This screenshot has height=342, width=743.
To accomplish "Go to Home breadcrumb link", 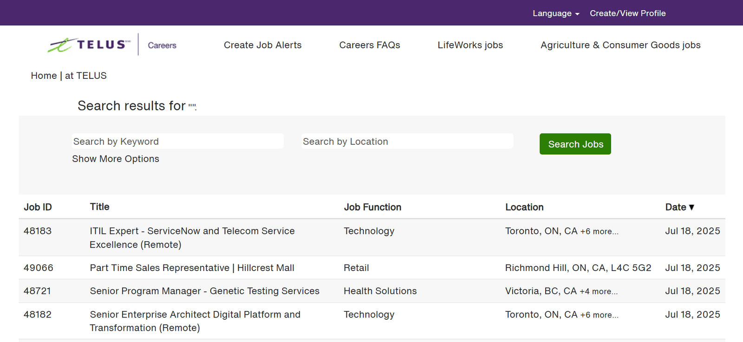I will click(44, 76).
